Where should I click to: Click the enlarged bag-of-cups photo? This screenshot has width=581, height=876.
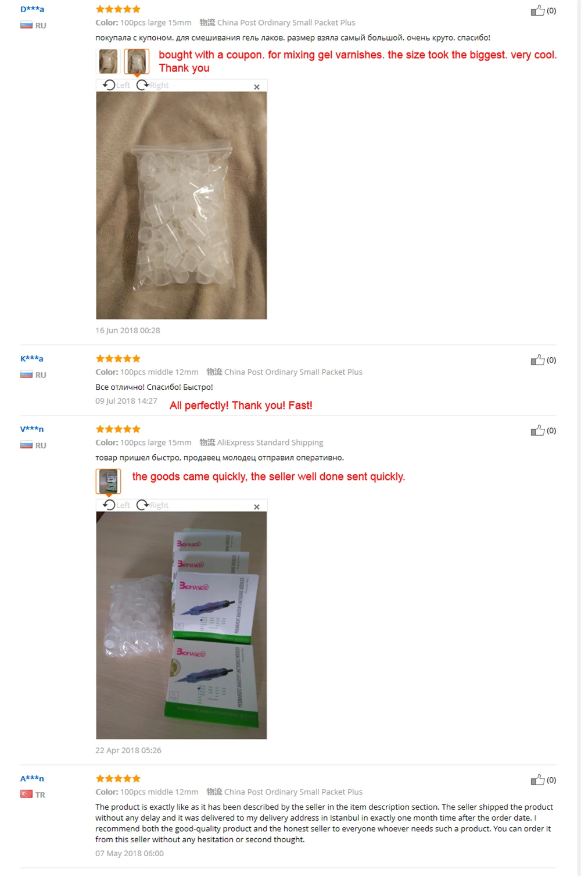coord(181,205)
